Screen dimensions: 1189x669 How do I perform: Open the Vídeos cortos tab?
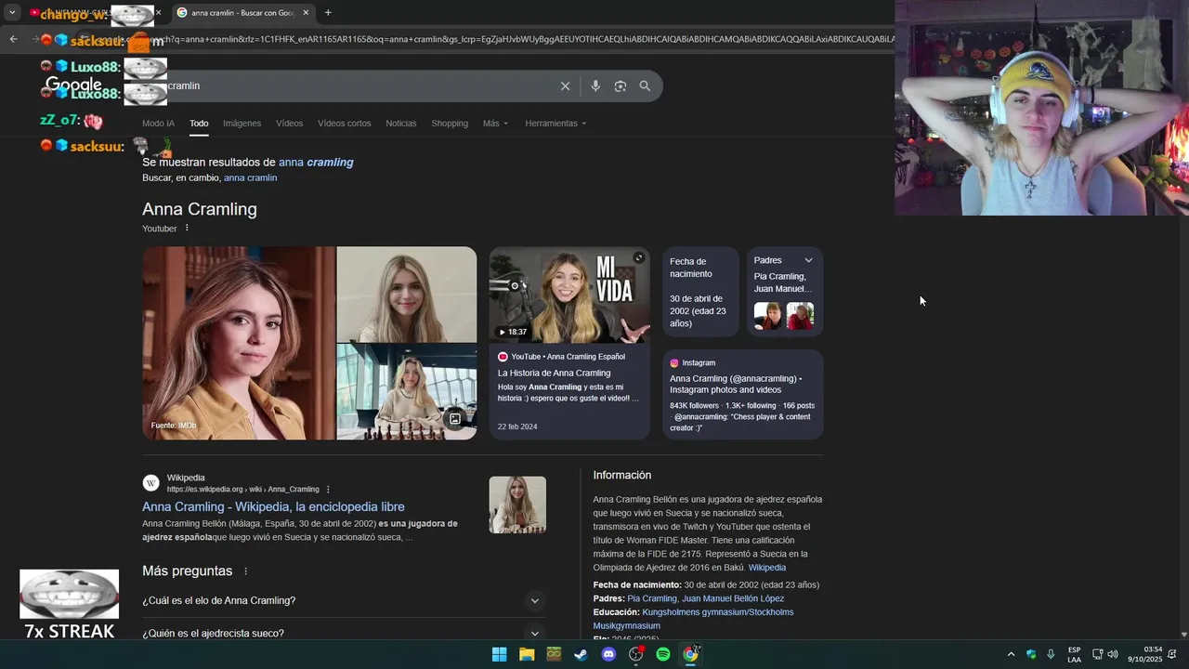344,124
